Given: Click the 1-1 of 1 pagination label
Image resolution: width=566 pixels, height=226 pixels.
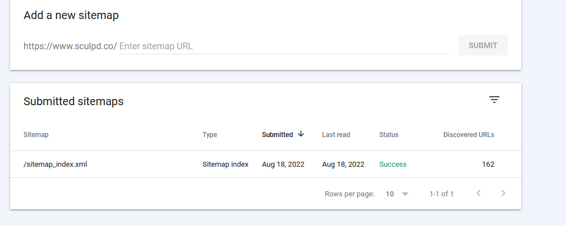Looking at the screenshot, I should tap(442, 194).
